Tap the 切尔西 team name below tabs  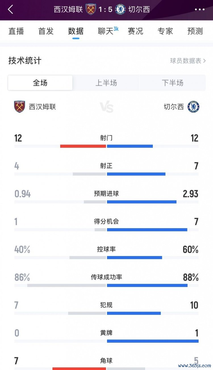(x=174, y=107)
